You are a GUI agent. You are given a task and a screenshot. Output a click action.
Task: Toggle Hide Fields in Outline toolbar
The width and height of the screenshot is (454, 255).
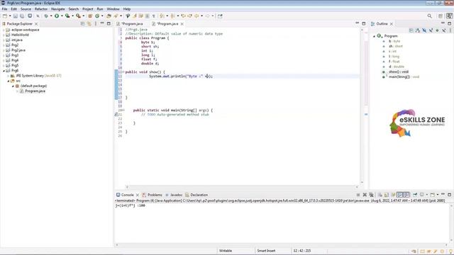(x=424, y=30)
